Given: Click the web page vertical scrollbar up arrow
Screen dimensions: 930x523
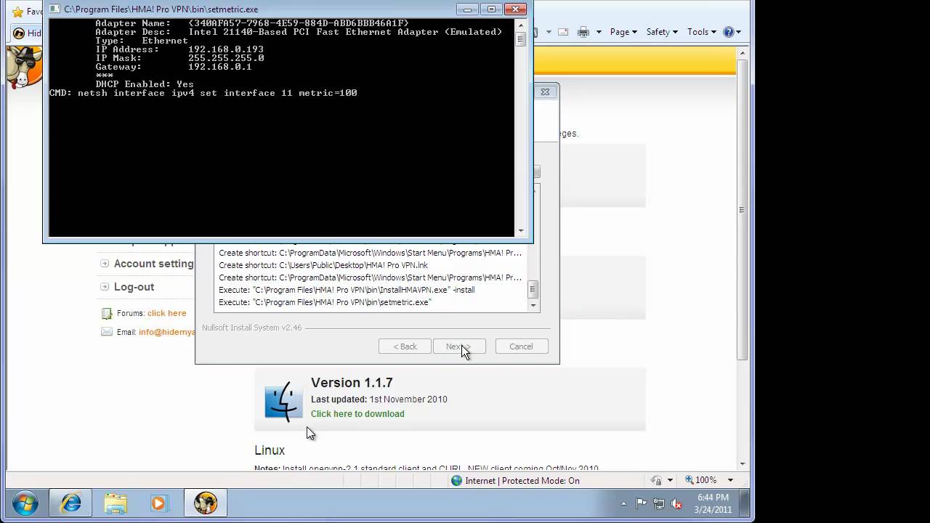Looking at the screenshot, I should [742, 53].
